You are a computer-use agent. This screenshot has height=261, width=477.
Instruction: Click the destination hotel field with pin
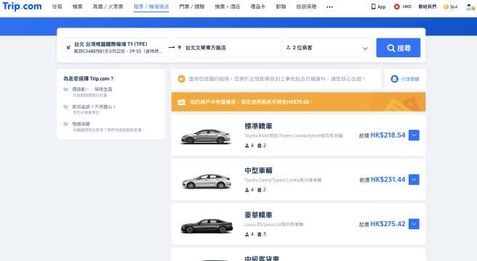click(x=227, y=48)
